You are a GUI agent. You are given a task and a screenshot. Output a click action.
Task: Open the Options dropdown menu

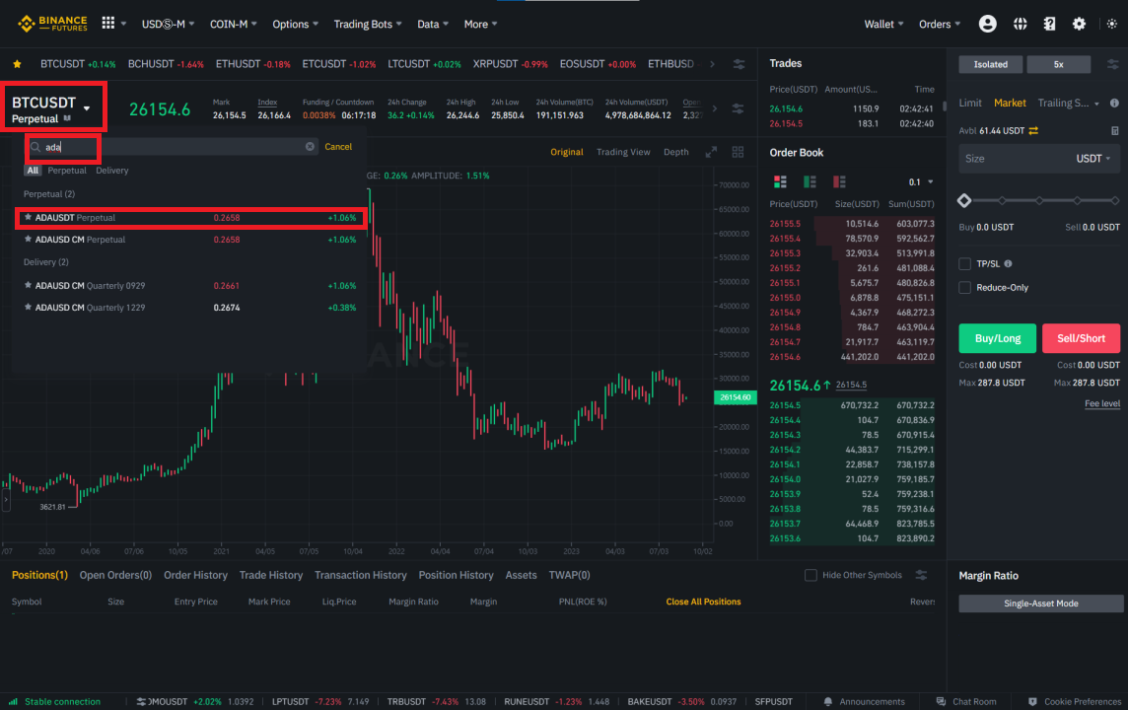[295, 24]
